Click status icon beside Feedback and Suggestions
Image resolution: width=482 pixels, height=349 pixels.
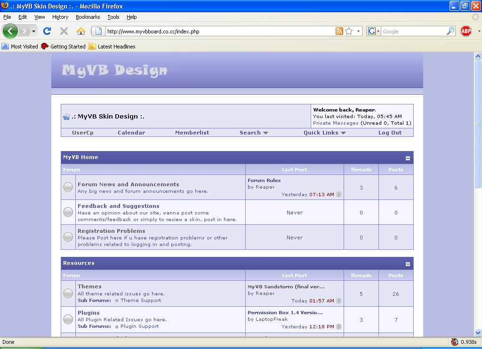coord(68,212)
